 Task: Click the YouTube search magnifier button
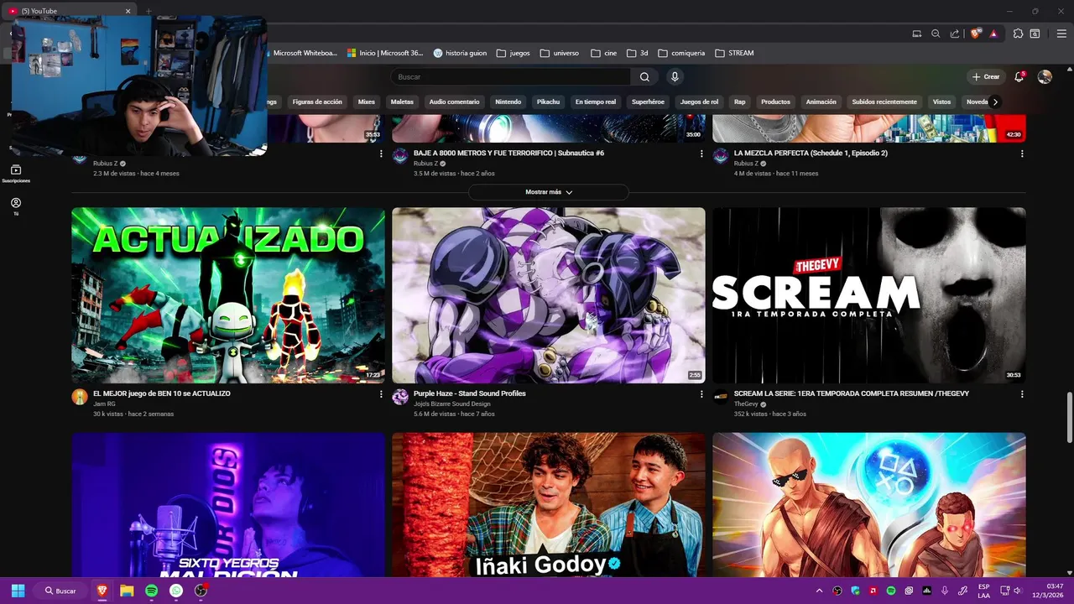tap(644, 77)
